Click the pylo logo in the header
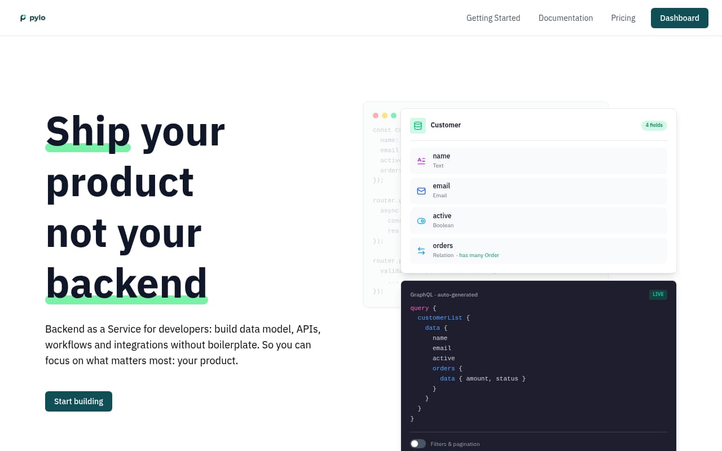Screen dimensions: 722x451 point(33,18)
